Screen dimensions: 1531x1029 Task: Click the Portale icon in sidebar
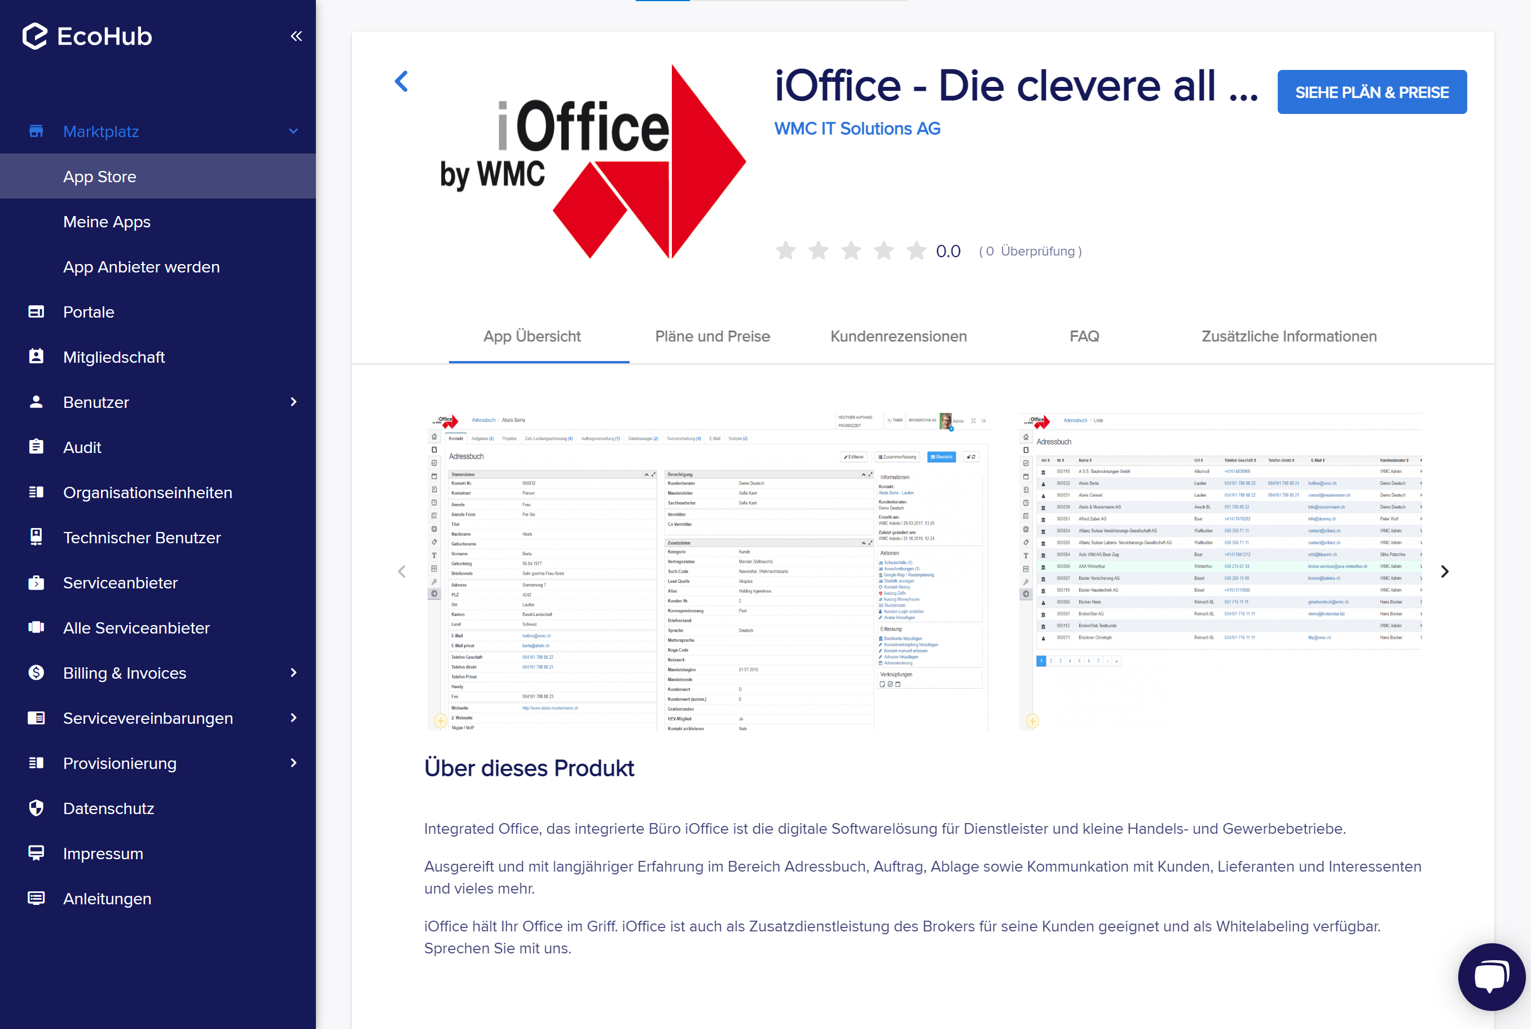pos(36,312)
